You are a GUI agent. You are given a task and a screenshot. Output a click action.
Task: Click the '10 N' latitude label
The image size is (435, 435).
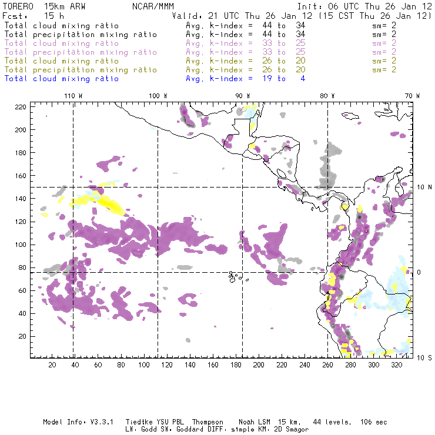tap(424, 188)
